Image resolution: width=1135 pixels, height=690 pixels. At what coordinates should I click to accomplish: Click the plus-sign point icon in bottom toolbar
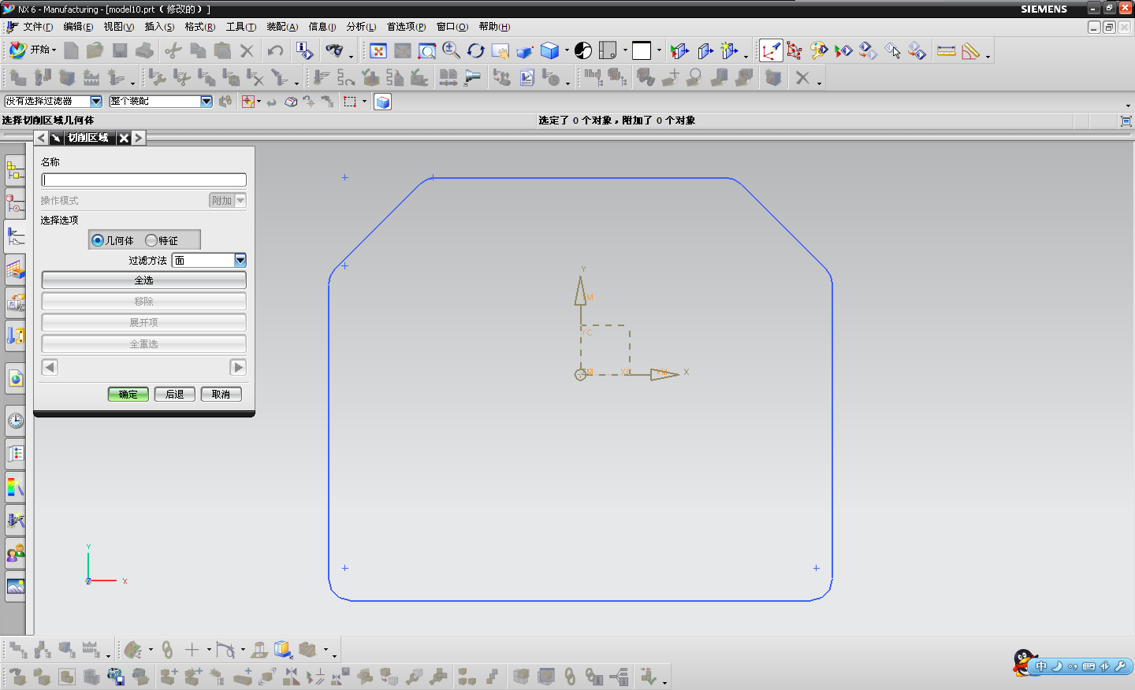coord(192,650)
